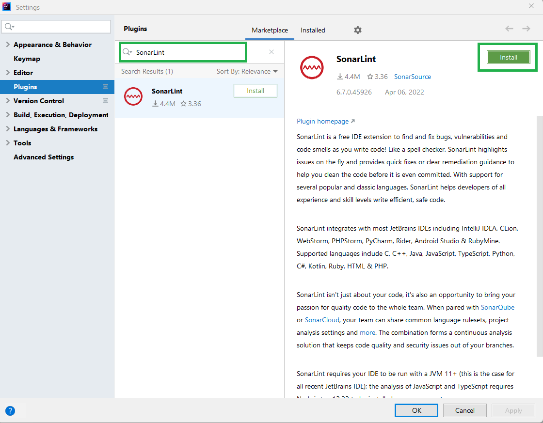Image resolution: width=543 pixels, height=423 pixels.
Task: Click the plugin search magnifier icon
Action: point(127,52)
